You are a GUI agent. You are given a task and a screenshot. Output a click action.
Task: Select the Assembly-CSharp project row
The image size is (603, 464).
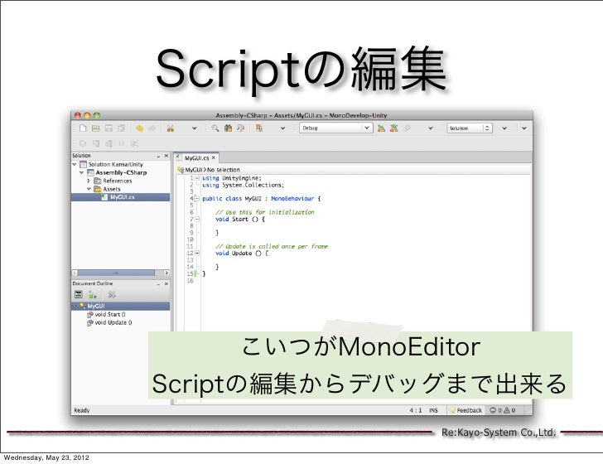click(120, 172)
